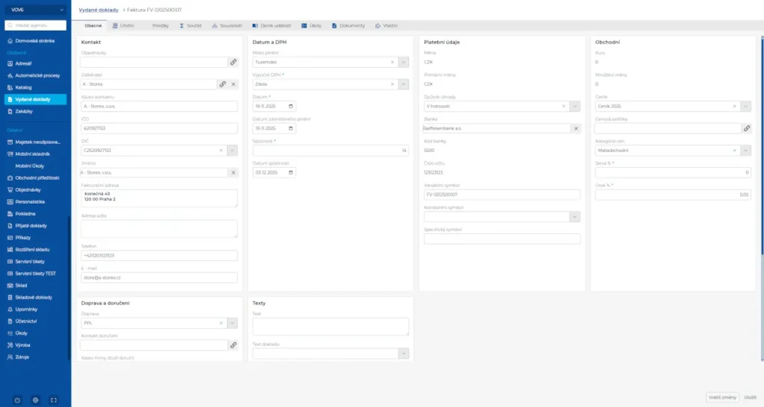Click the link icon in Kontakt doručení

click(233, 345)
